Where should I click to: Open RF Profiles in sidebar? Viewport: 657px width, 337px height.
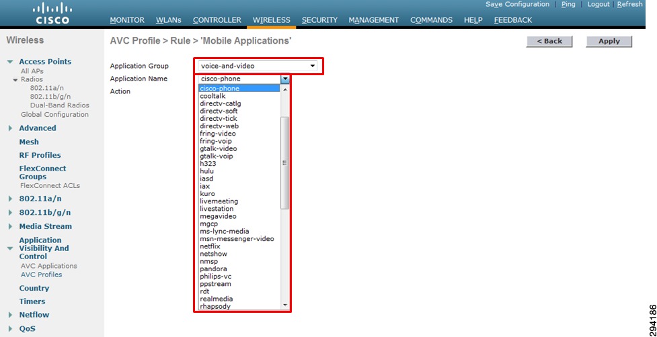tap(40, 155)
